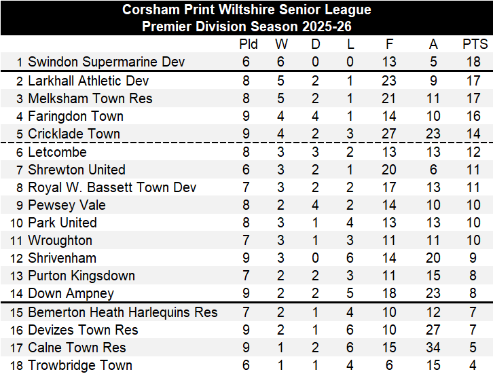This screenshot has width=493, height=374.
Task: Select Park United row name
Action: 62,223
